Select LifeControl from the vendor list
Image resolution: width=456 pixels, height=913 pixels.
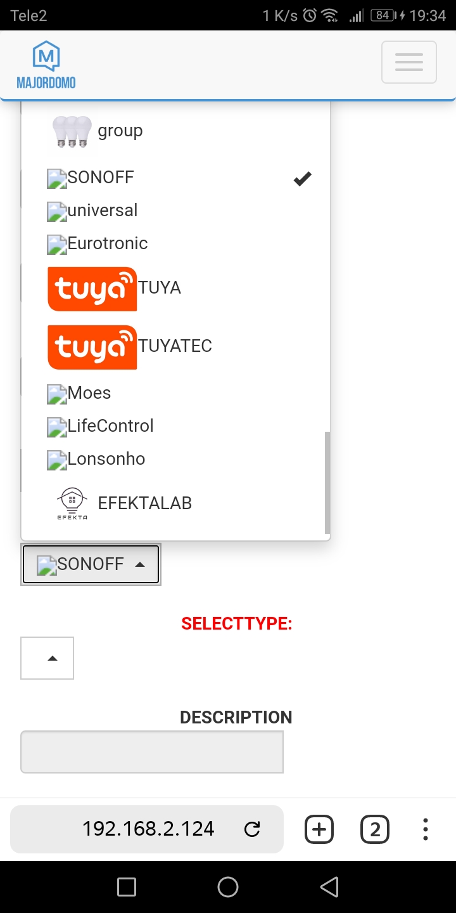tap(99, 425)
